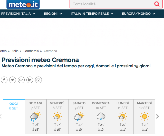Open Lombardia breadcrumb link
This screenshot has width=164, height=136.
point(31,51)
